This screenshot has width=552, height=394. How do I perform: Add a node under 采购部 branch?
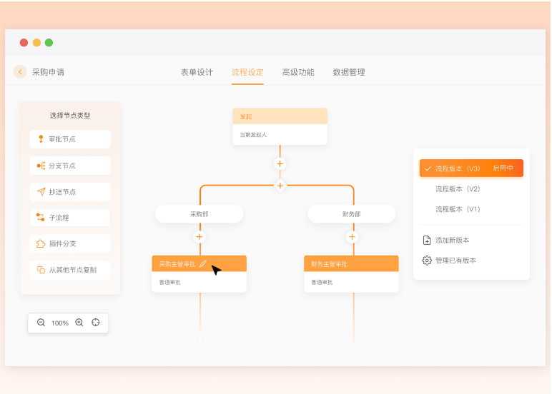pyautogui.click(x=199, y=237)
